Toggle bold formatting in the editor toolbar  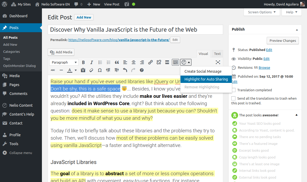pos(83,62)
